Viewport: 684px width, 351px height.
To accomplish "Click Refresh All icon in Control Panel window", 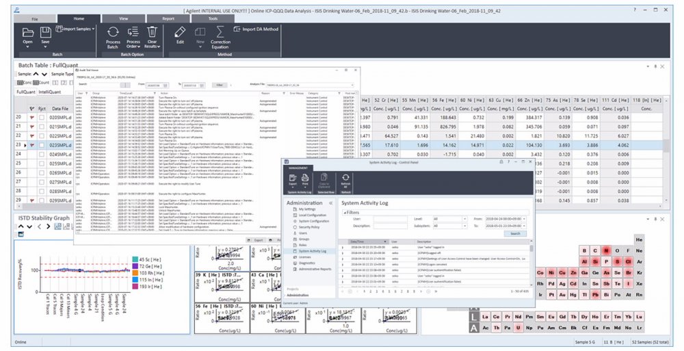I will 345,178.
